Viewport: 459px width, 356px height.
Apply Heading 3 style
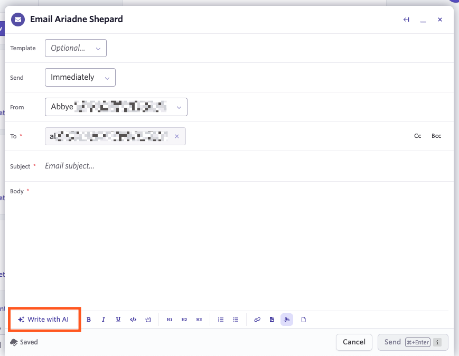[x=199, y=320]
